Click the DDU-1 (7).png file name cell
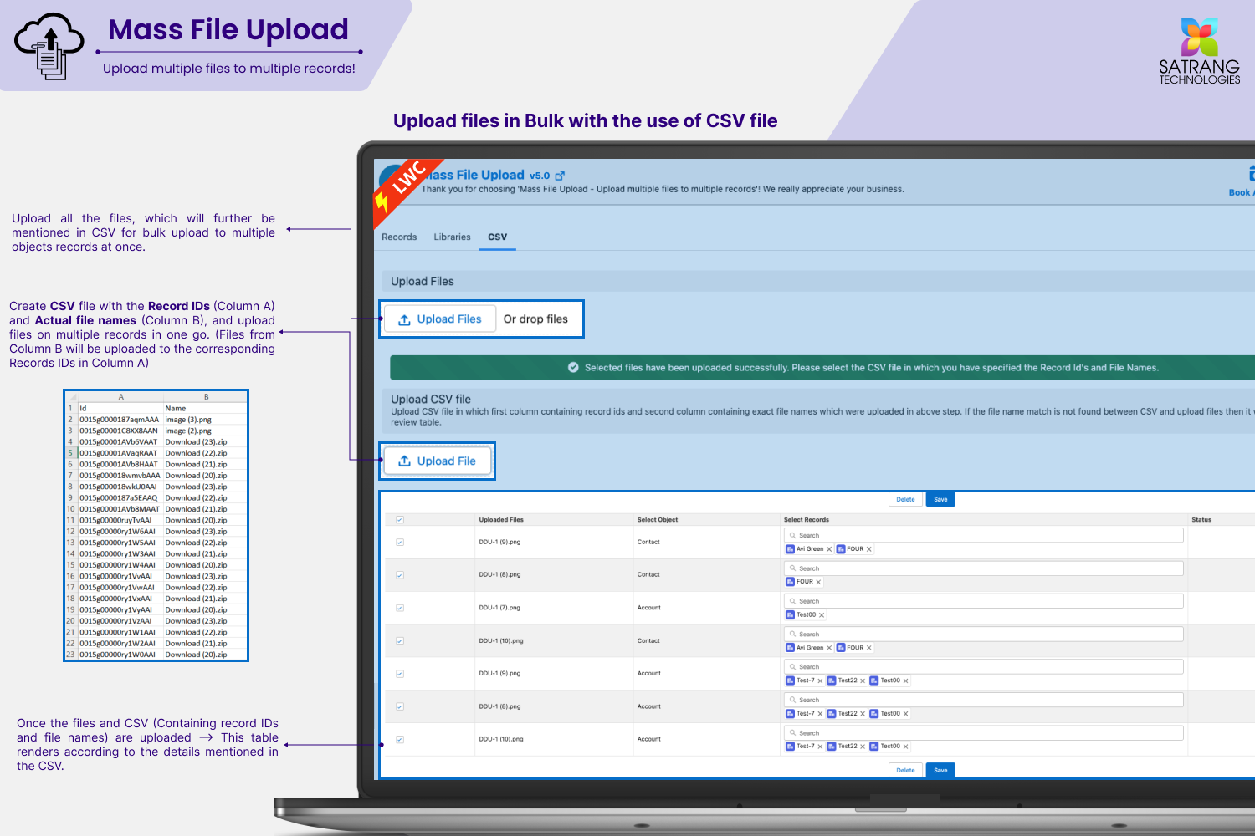Viewport: 1255px width, 836px height. pyautogui.click(x=499, y=608)
